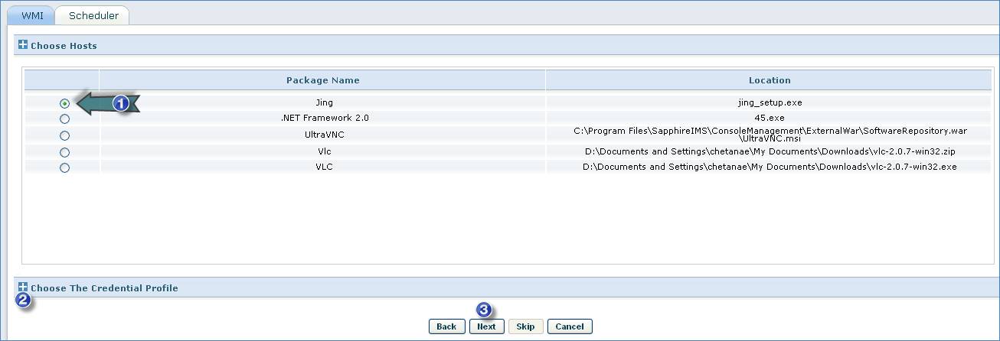1000x341 pixels.
Task: Click the Package Name column header
Action: click(x=322, y=80)
